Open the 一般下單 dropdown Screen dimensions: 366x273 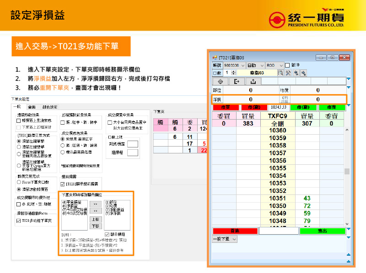click(225, 239)
